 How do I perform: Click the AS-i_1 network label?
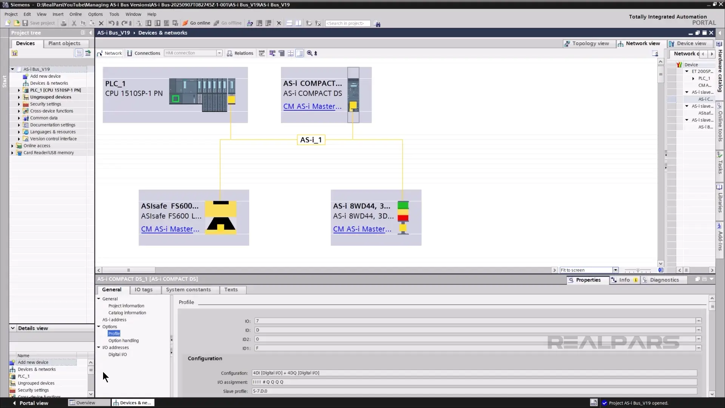[311, 140]
